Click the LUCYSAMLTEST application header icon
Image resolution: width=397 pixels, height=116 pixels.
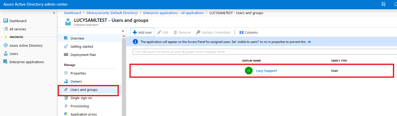tap(68, 22)
